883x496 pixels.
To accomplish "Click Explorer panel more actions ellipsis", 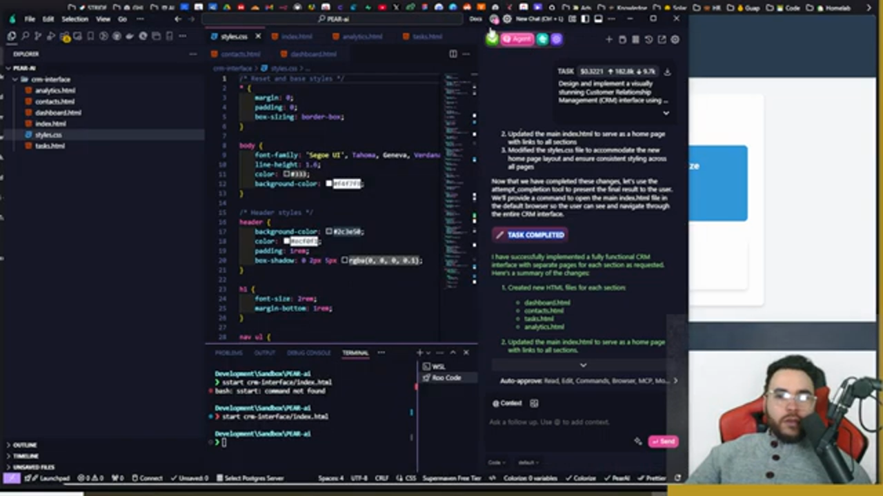I will tap(192, 54).
